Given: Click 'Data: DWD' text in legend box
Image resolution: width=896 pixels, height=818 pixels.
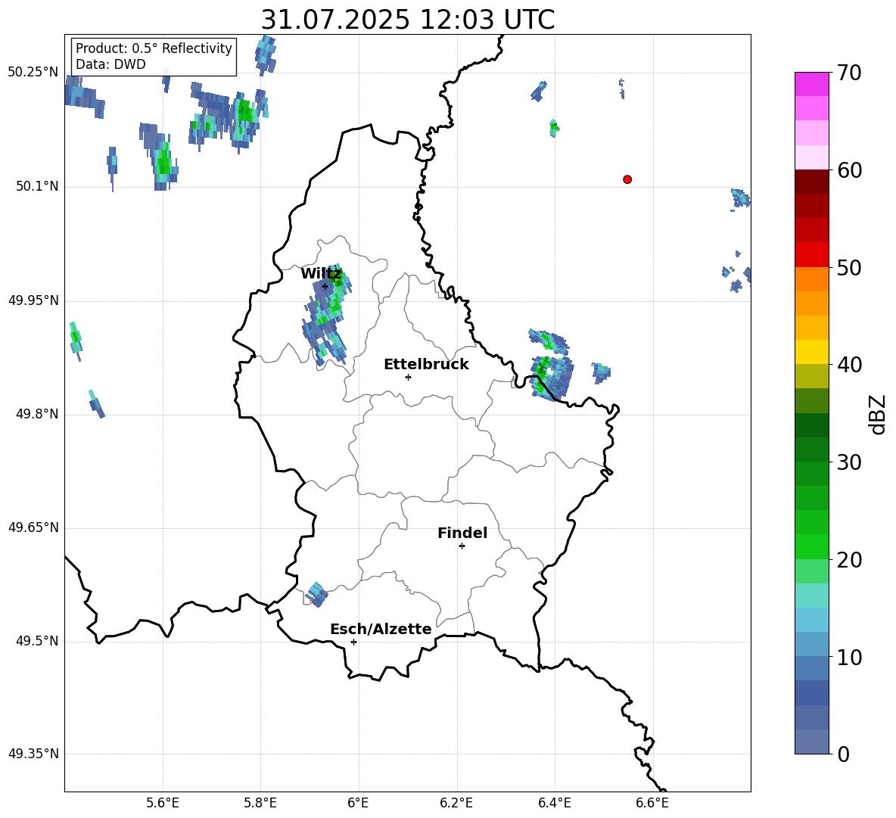Looking at the screenshot, I should point(110,64).
